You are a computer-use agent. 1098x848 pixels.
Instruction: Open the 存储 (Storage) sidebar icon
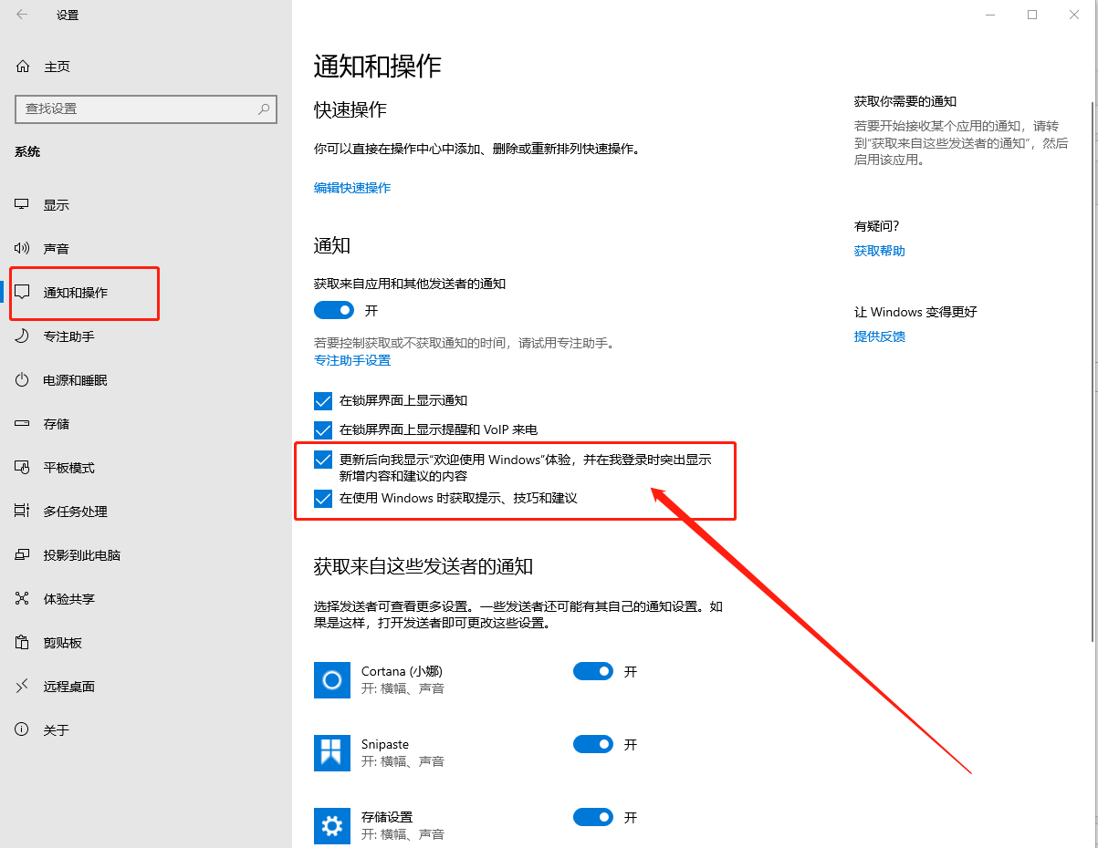point(21,423)
